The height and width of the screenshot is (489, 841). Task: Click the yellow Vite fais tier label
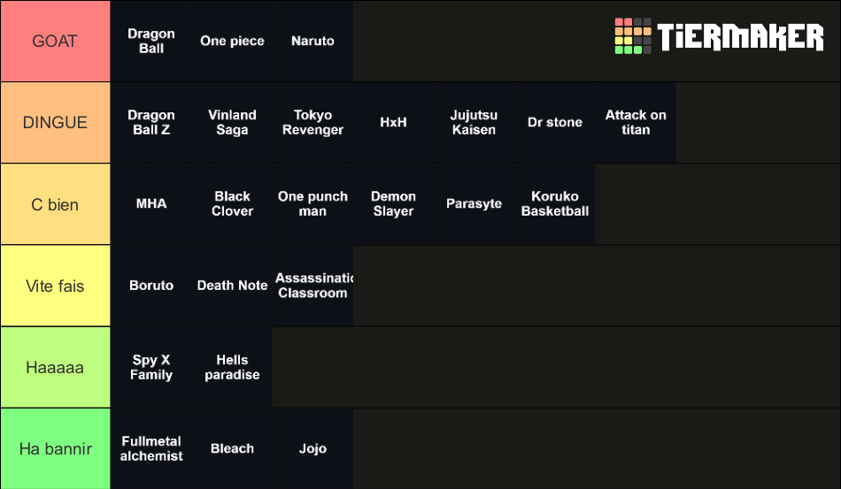(55, 286)
